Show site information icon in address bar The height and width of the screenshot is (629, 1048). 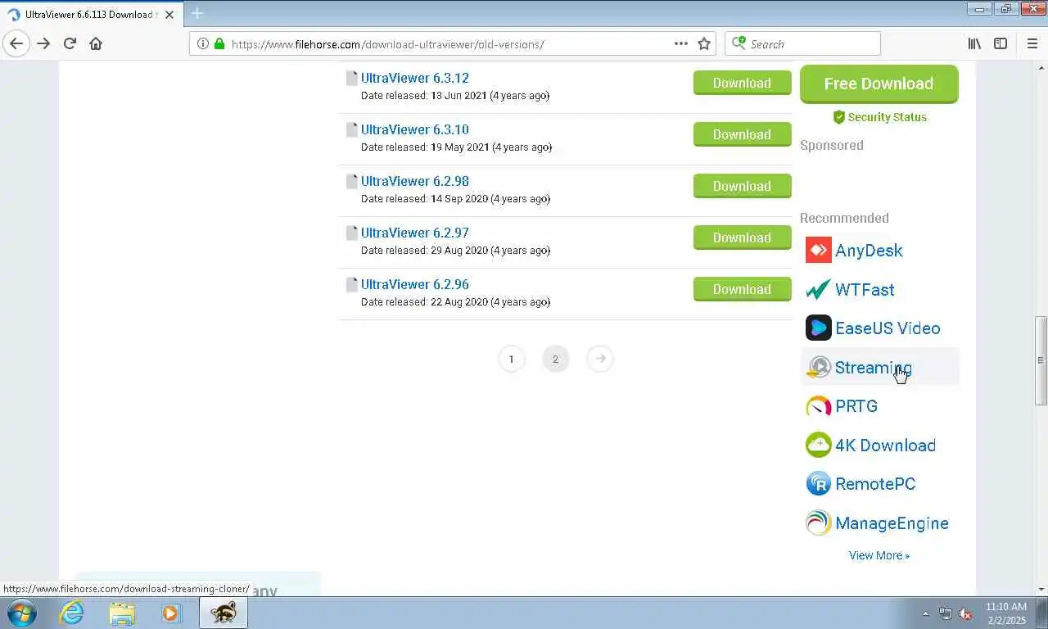tap(202, 43)
